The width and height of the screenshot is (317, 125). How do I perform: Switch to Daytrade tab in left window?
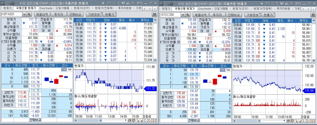(46, 8)
